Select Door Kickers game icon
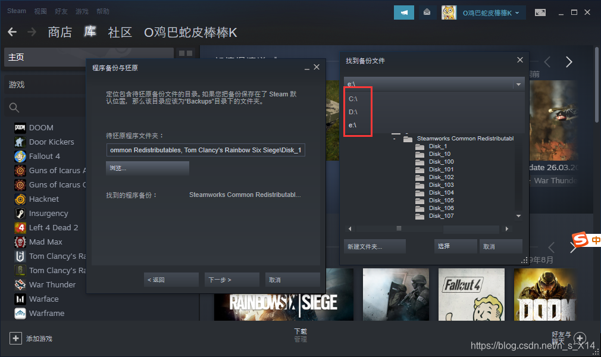Screen dimensions: 601x357 click(x=20, y=142)
